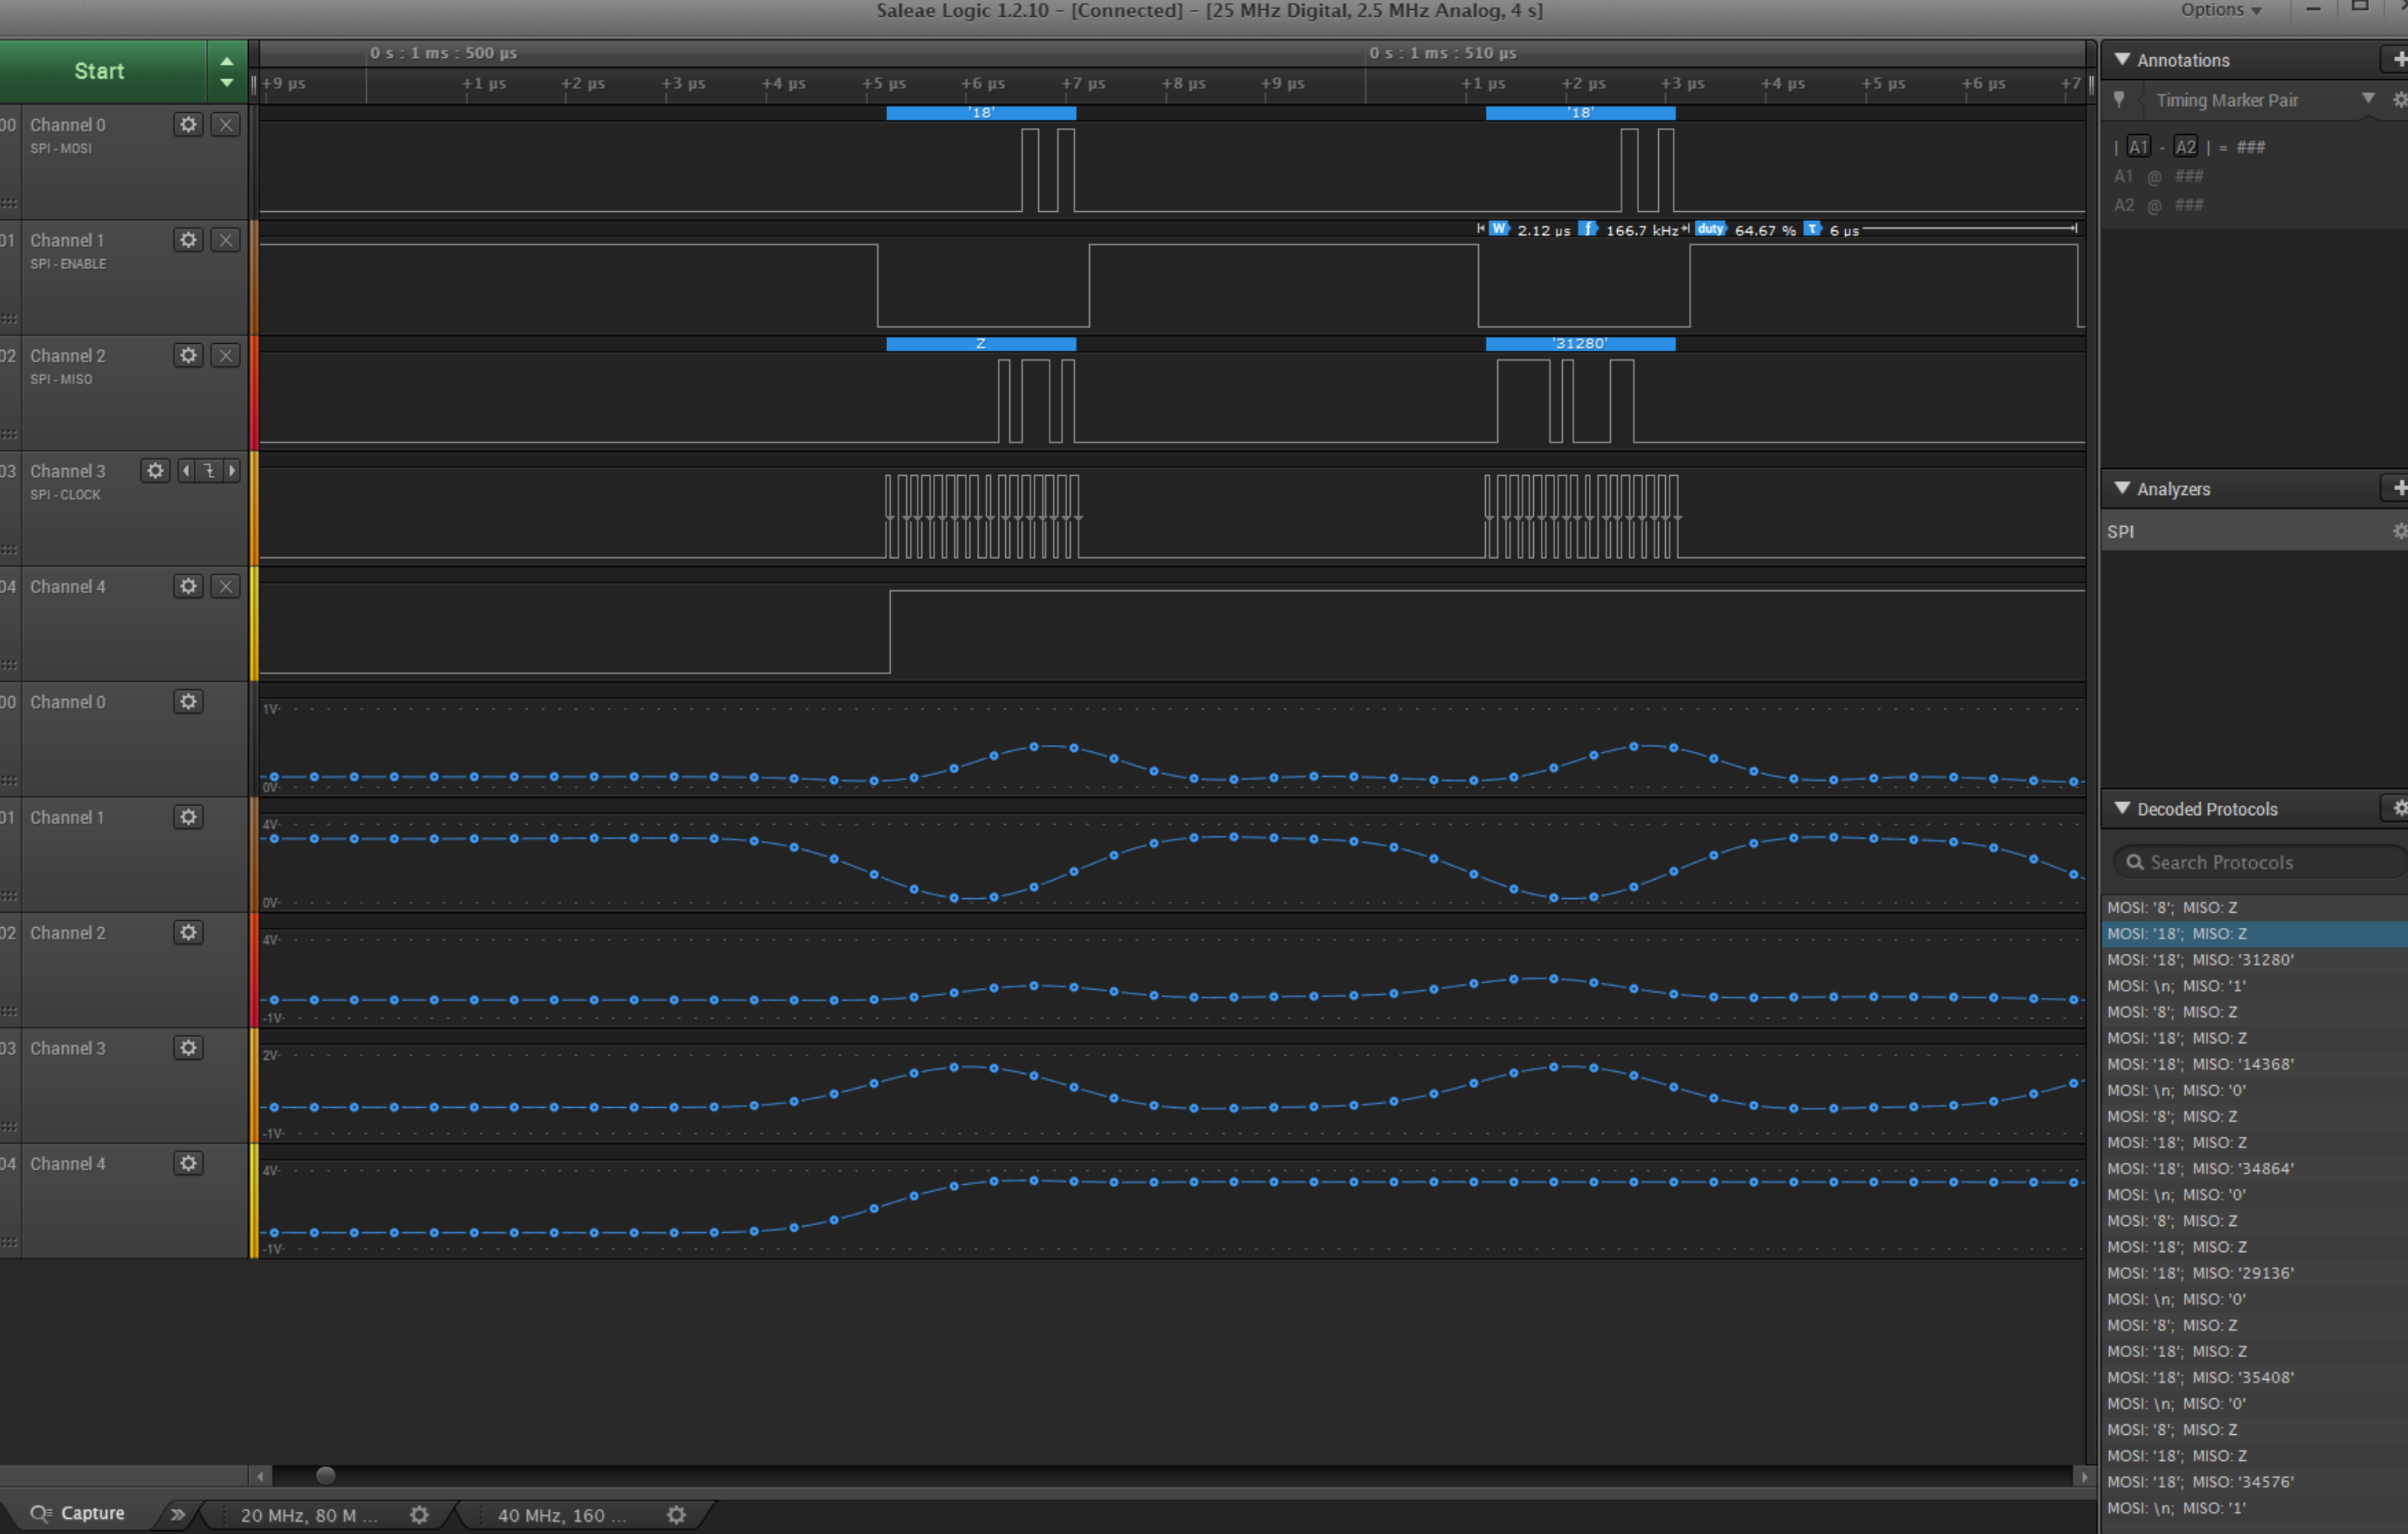Open falling-edge trigger selector on Channel 3

pos(209,470)
